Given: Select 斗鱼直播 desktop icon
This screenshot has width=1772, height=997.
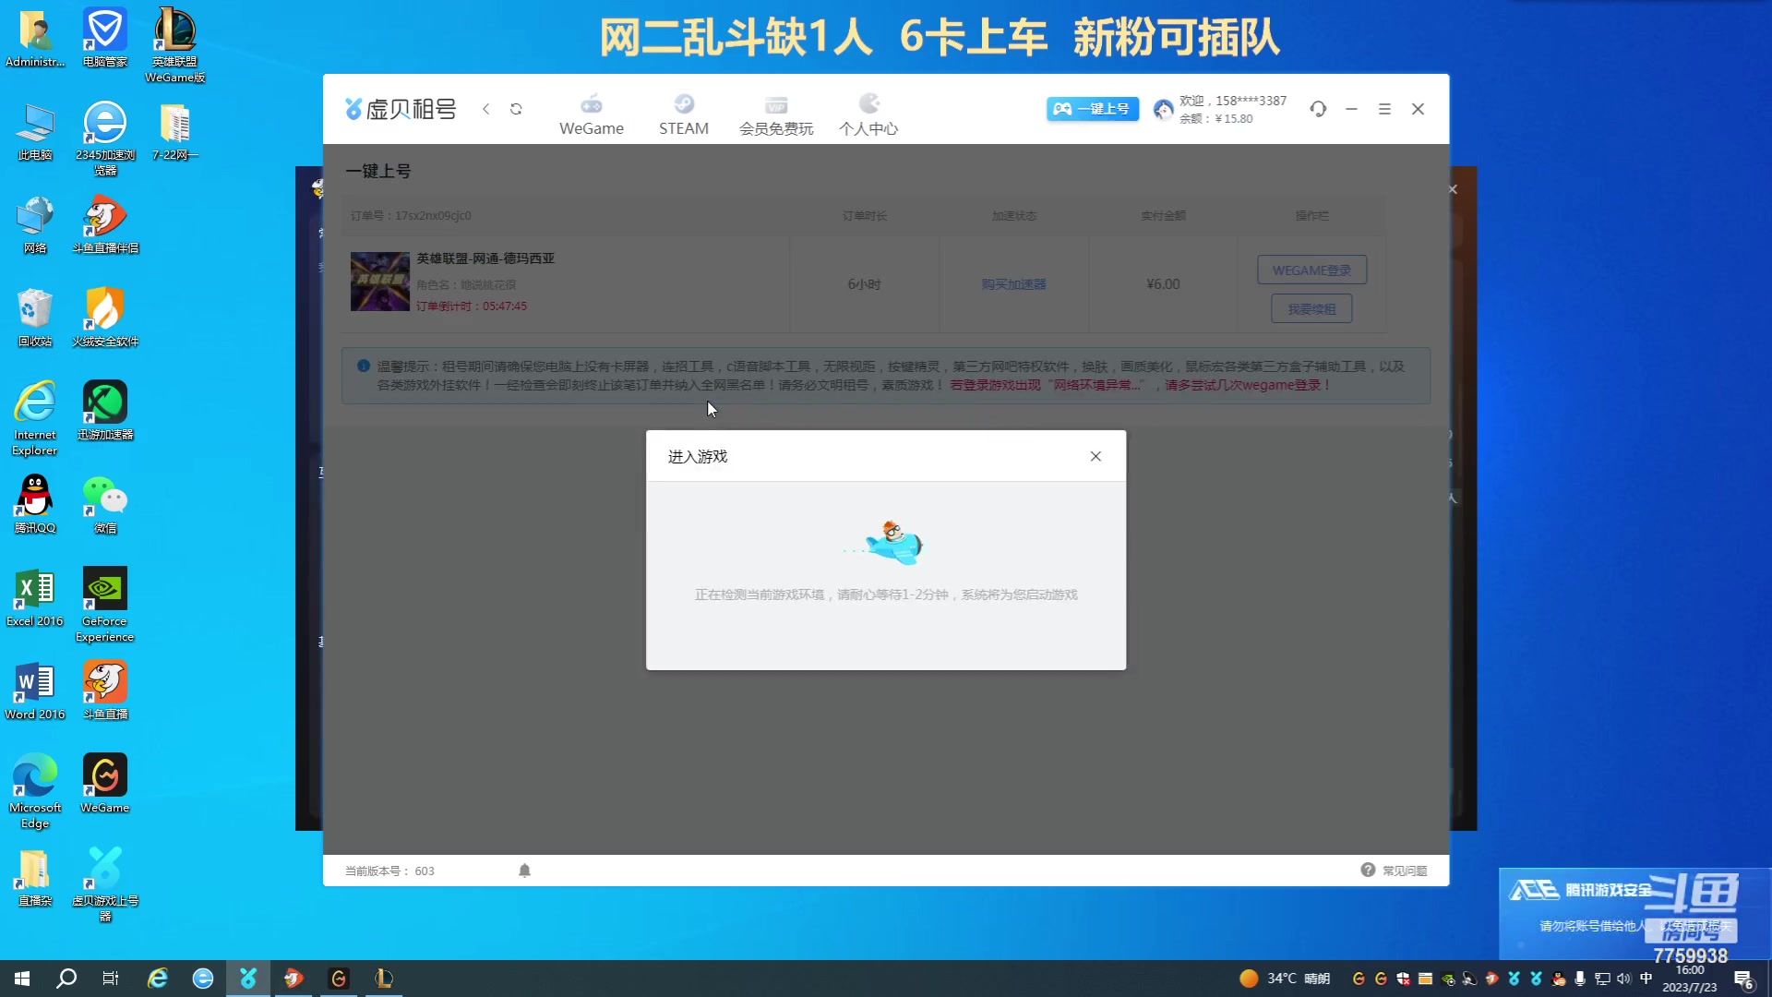Looking at the screenshot, I should tap(105, 691).
